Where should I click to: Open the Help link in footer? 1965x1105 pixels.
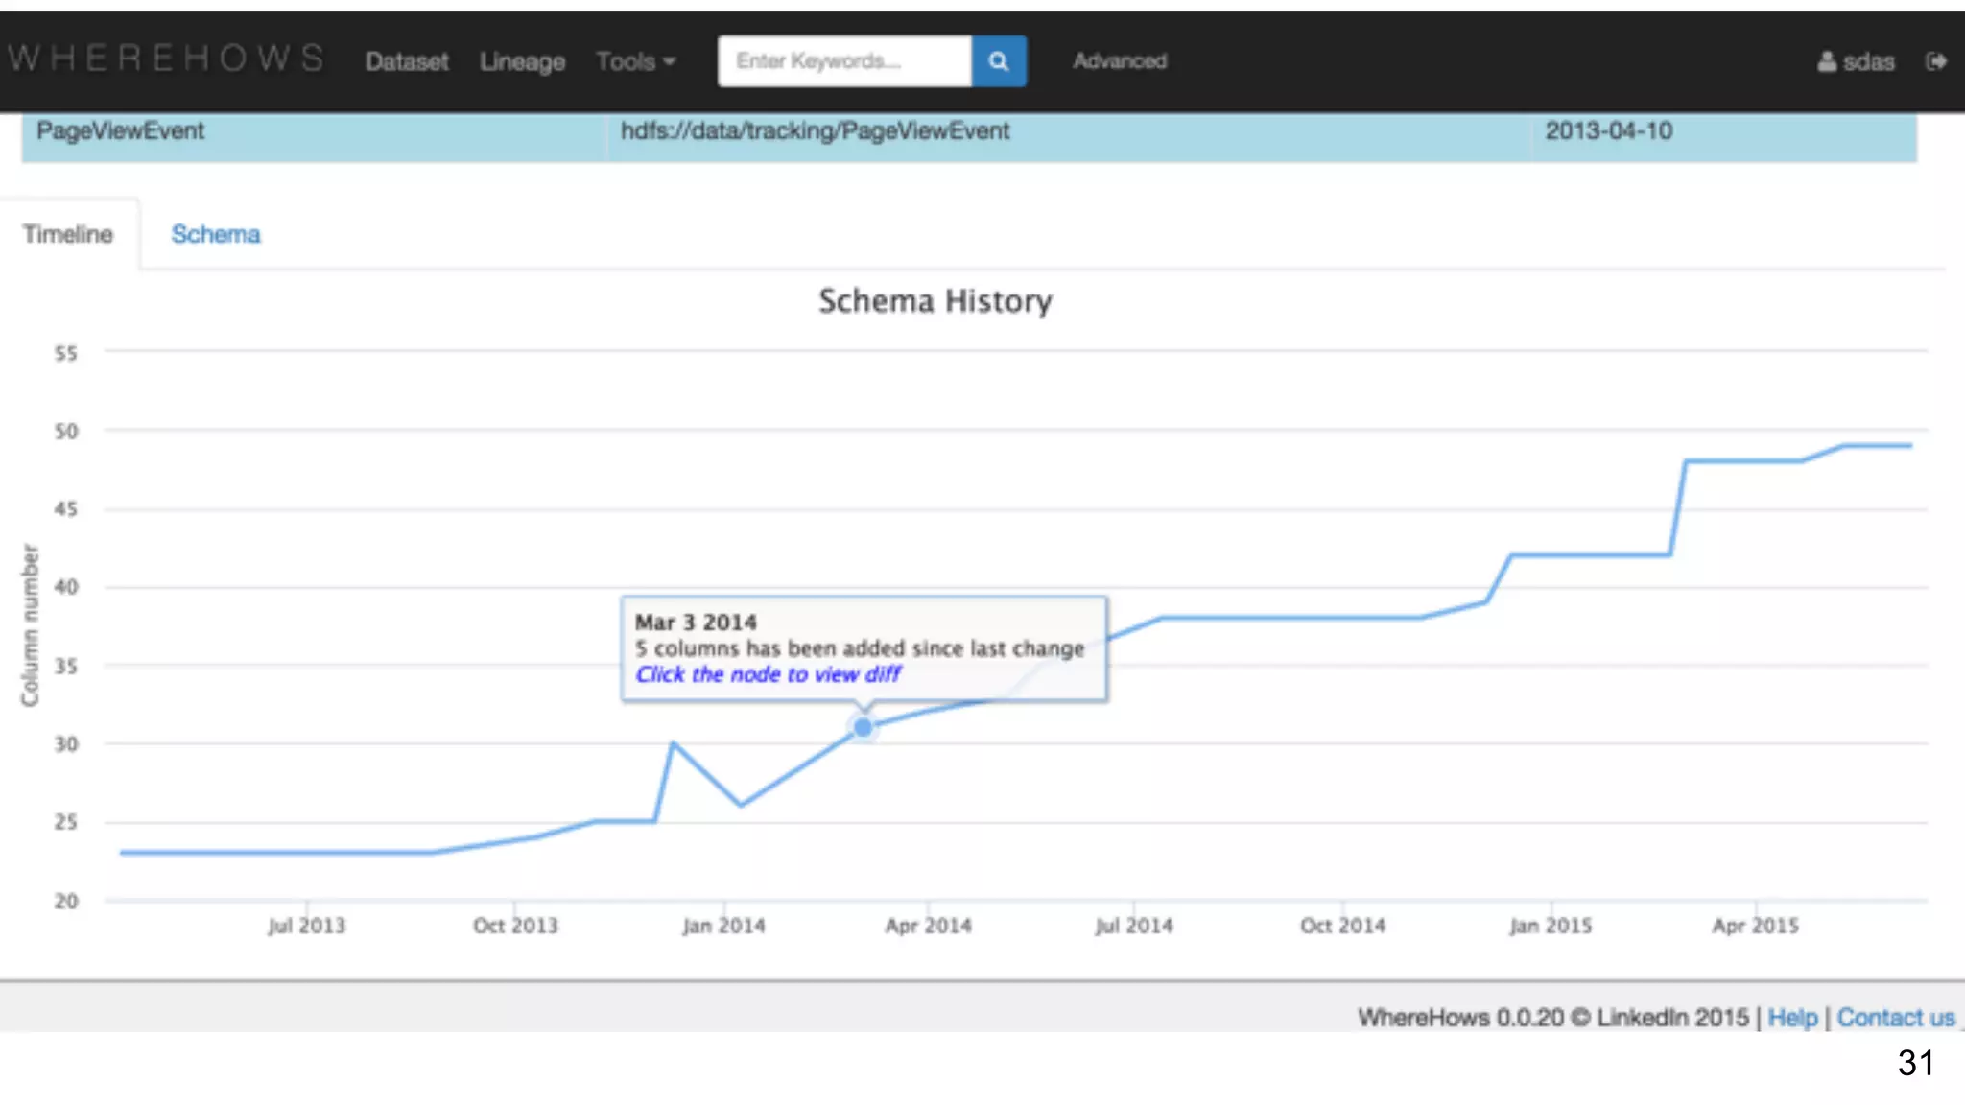(1791, 1018)
